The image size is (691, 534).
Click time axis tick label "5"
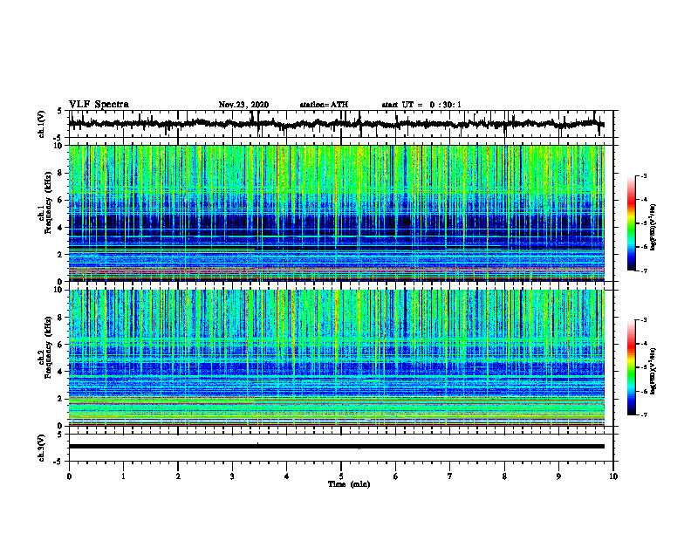click(341, 476)
